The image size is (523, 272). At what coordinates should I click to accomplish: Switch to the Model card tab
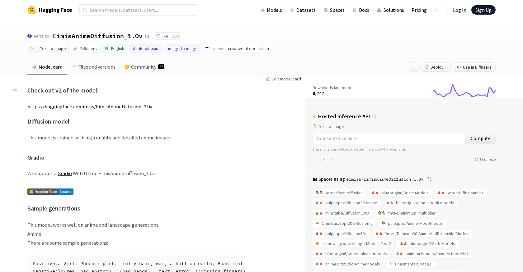tap(47, 67)
